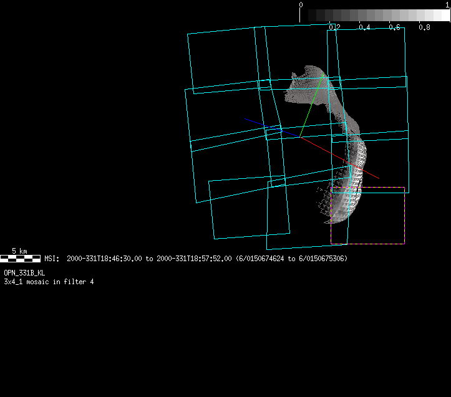
Task: Click the 0.2 tick label on colorbar
Action: [334, 27]
